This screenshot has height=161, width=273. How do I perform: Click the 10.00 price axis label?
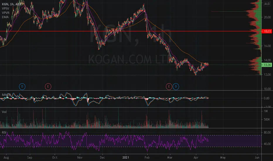pyautogui.click(x=267, y=89)
